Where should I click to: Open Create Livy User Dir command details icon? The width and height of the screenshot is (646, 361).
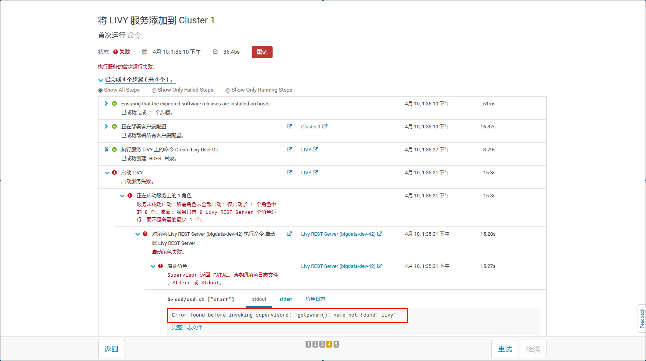tap(289, 149)
